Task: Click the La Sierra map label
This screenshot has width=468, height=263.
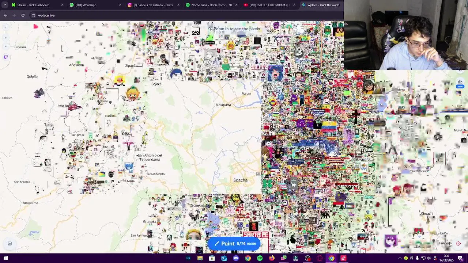Action: [x=20, y=47]
